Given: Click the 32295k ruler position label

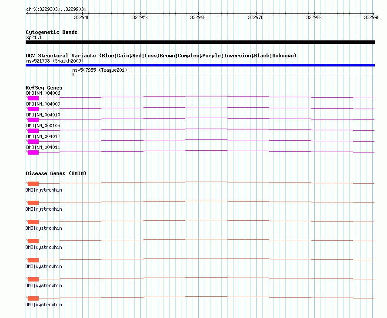Looking at the screenshot, I should 140,17.
